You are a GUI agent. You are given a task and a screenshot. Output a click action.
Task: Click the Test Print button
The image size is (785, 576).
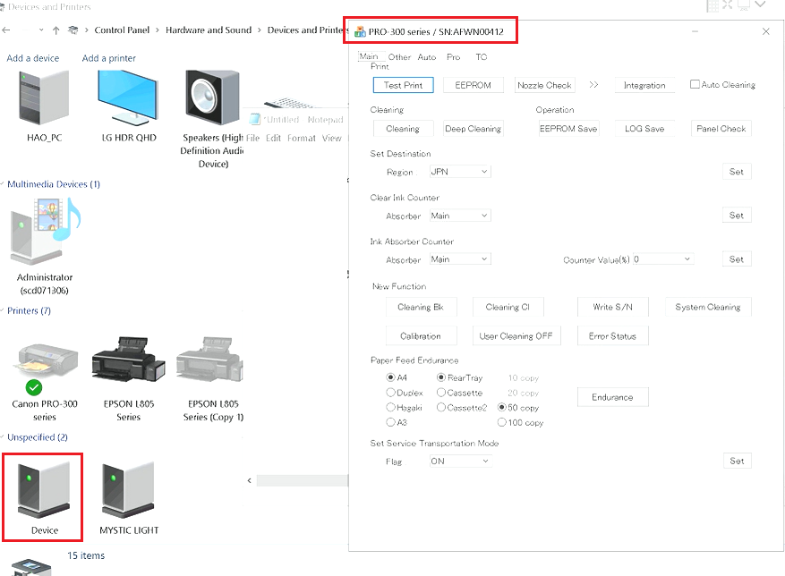[403, 85]
